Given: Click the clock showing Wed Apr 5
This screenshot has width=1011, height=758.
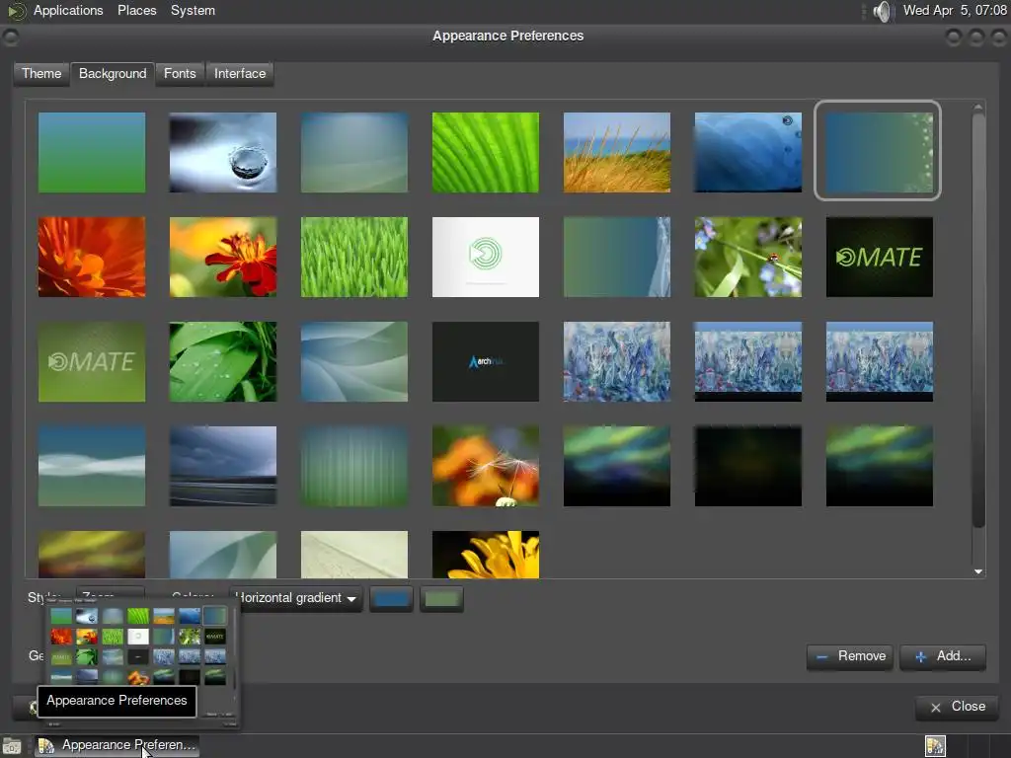Looking at the screenshot, I should tap(955, 10).
